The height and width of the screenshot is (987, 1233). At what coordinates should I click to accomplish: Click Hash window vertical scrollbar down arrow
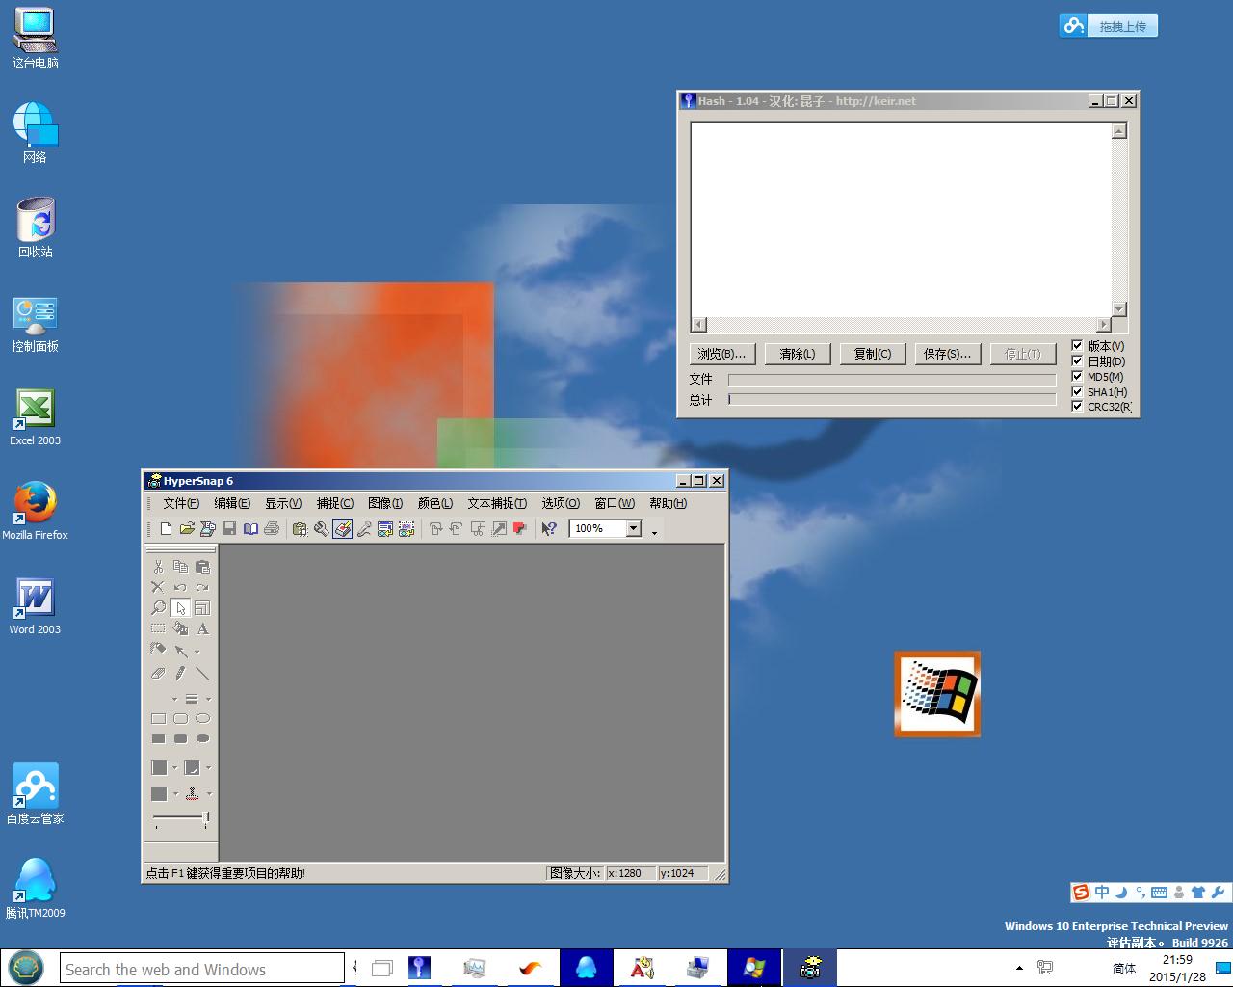[1119, 309]
